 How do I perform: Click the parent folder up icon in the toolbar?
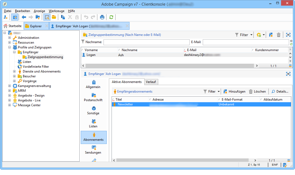tap(38, 17)
